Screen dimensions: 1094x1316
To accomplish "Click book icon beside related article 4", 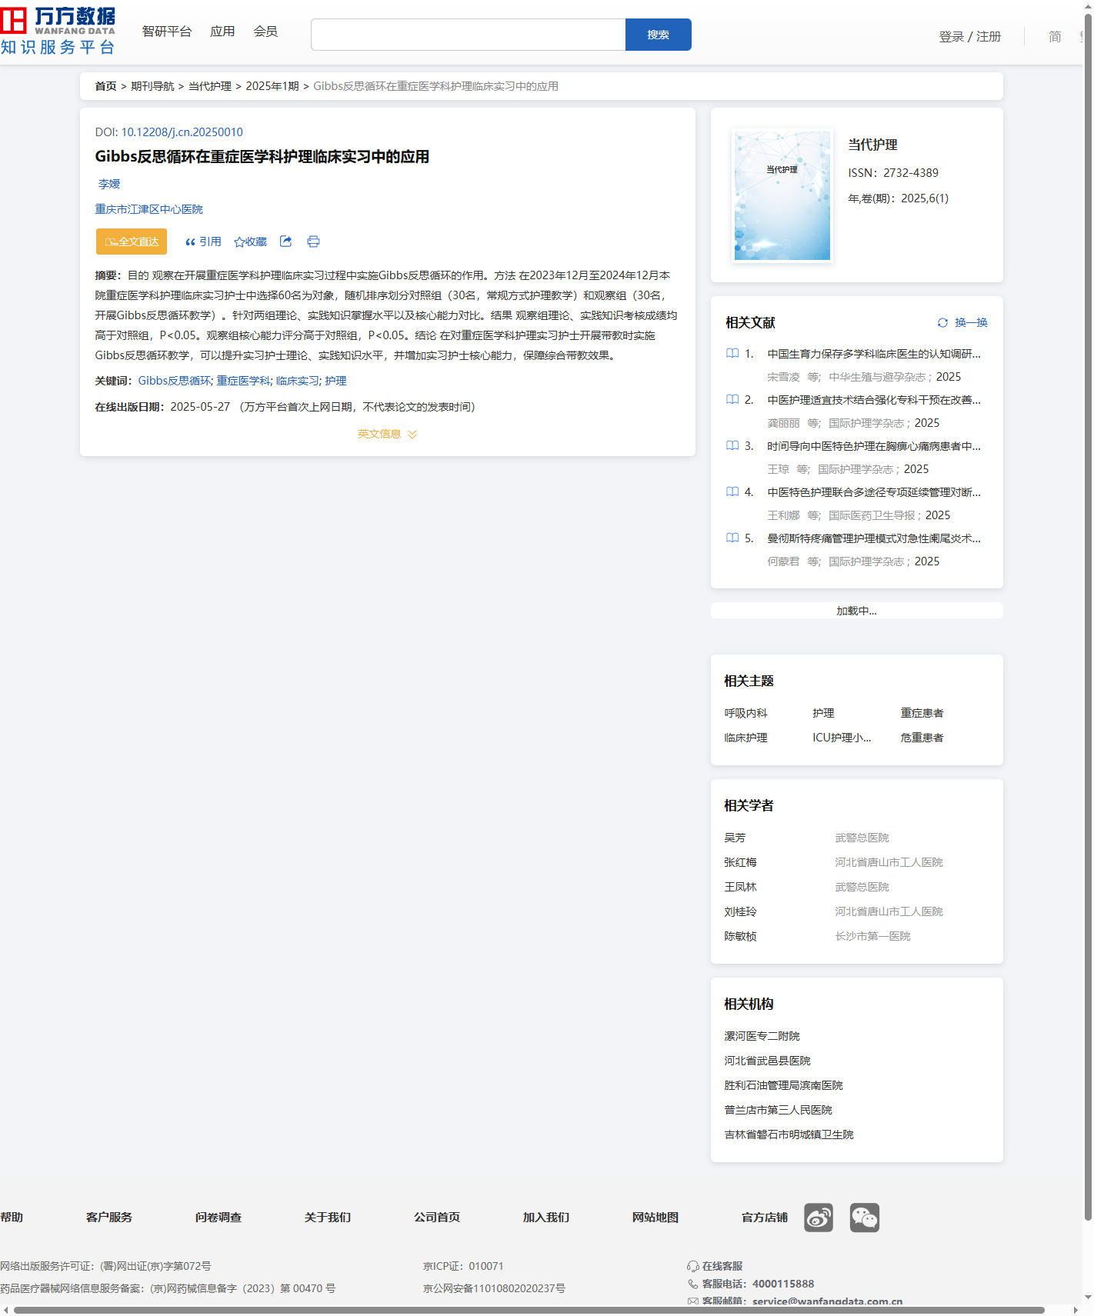I will coord(732,491).
